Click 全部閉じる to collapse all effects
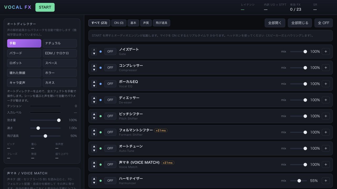The image size is (337, 189). click(300, 23)
